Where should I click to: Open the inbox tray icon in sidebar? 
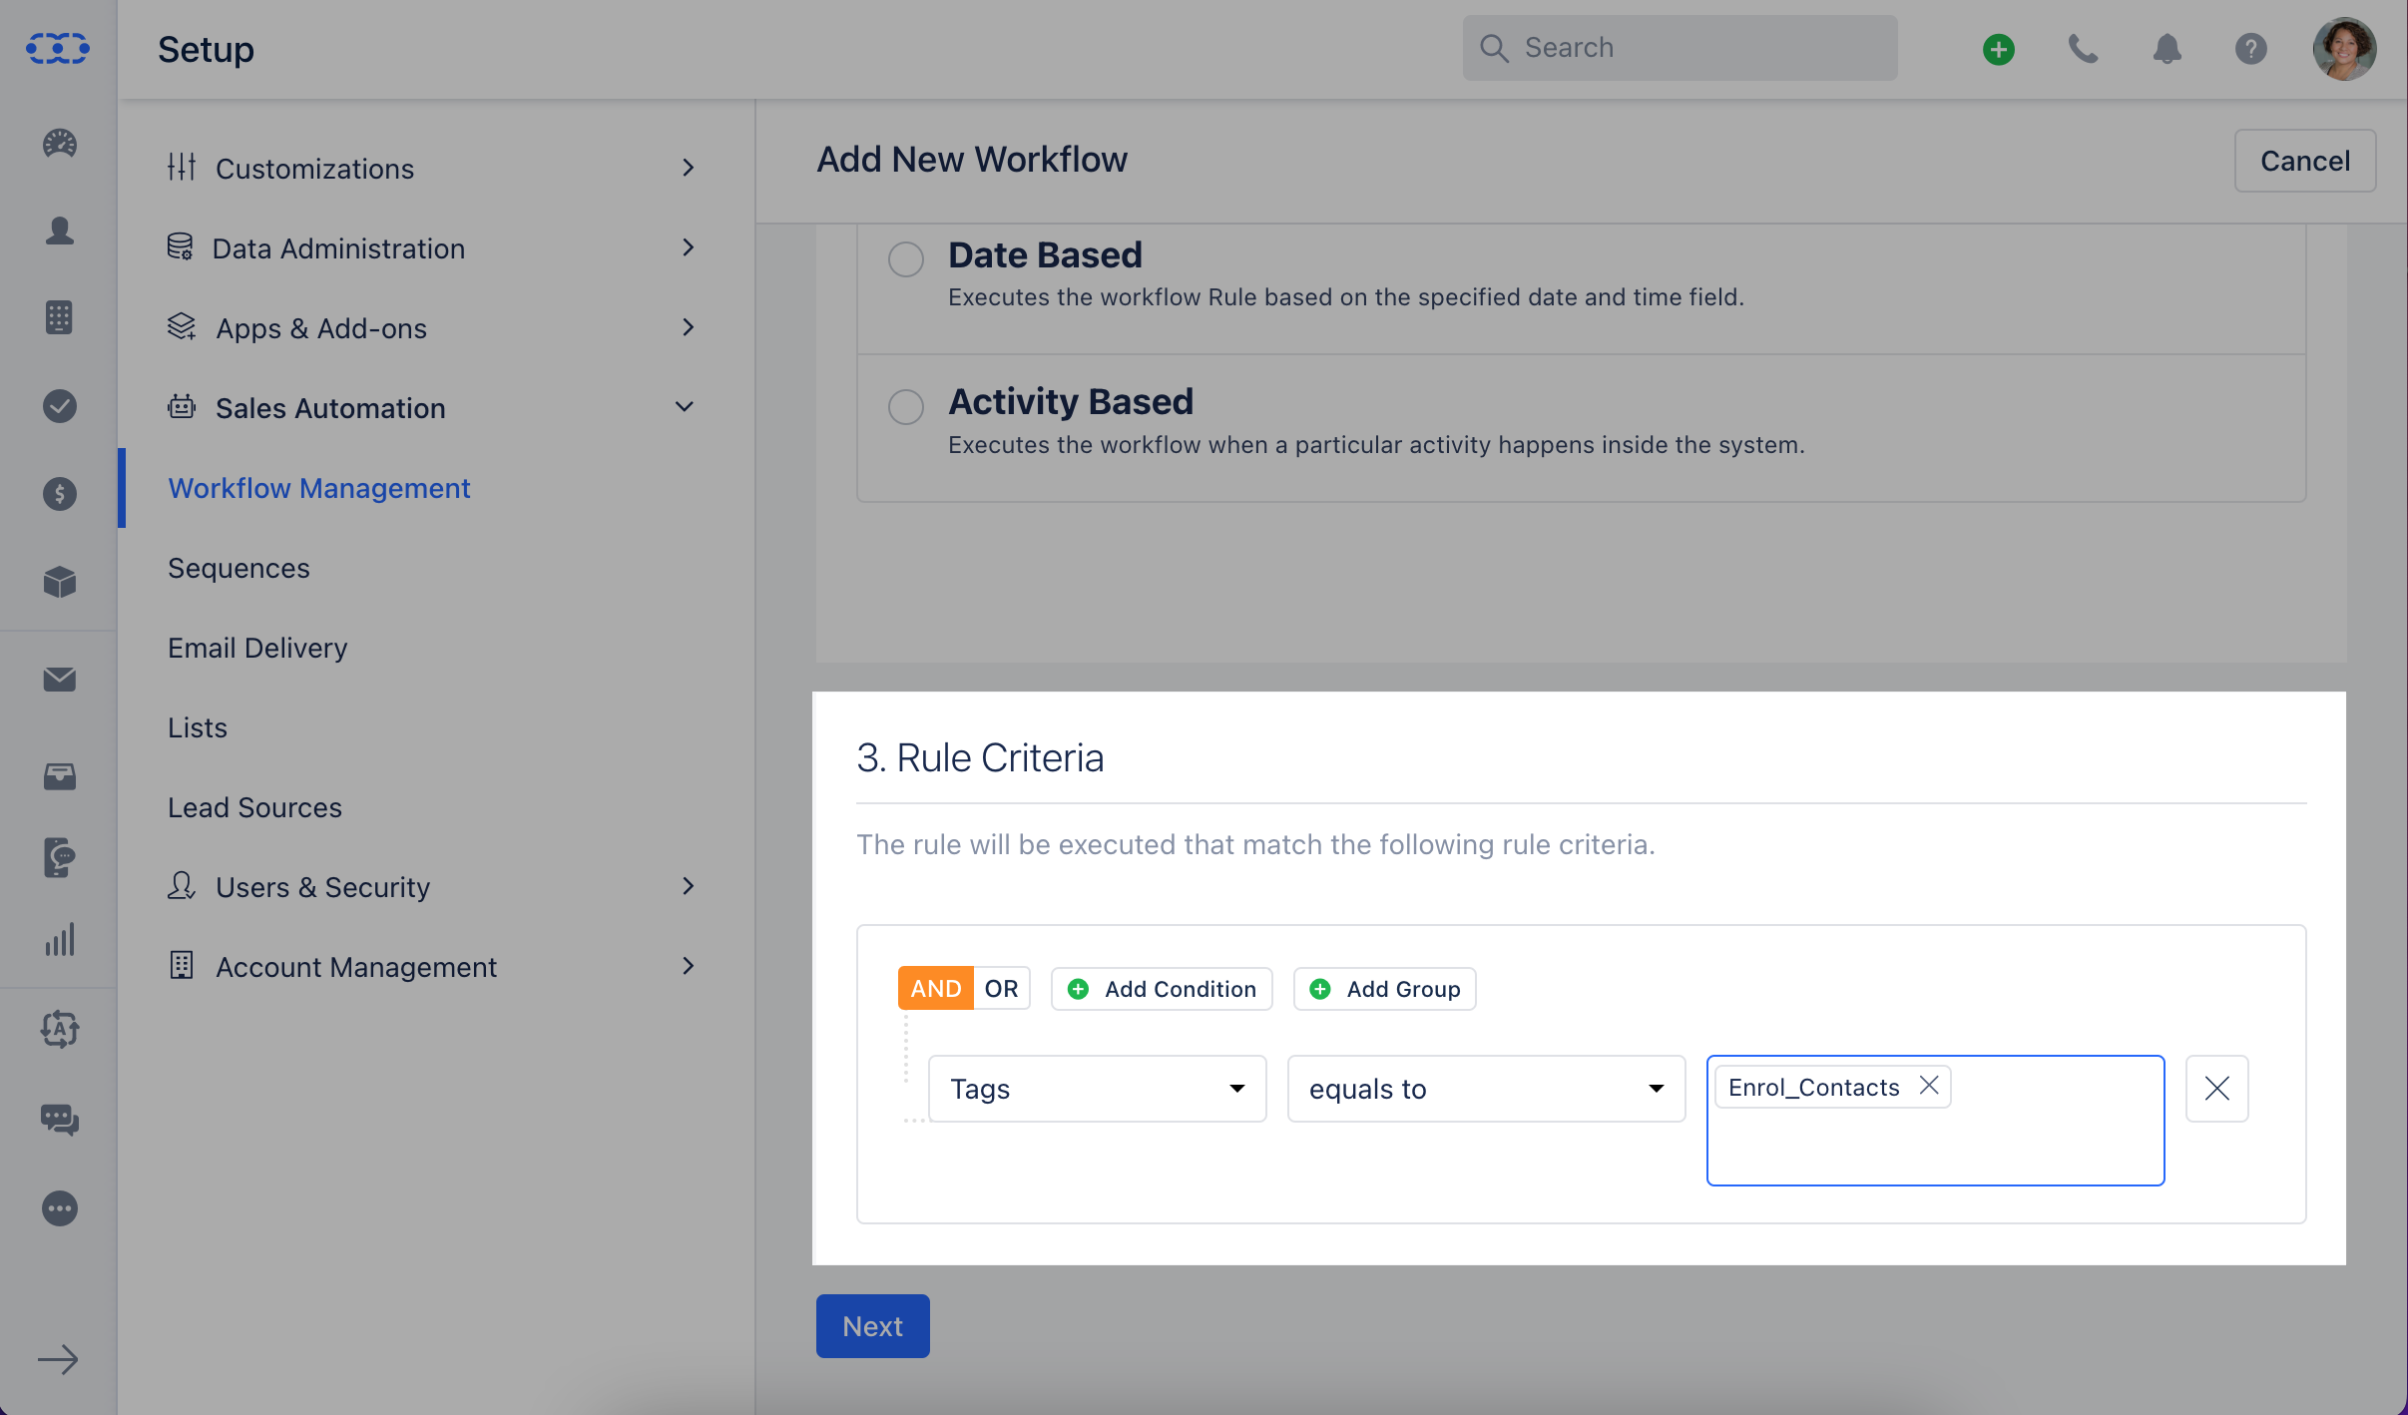point(60,776)
